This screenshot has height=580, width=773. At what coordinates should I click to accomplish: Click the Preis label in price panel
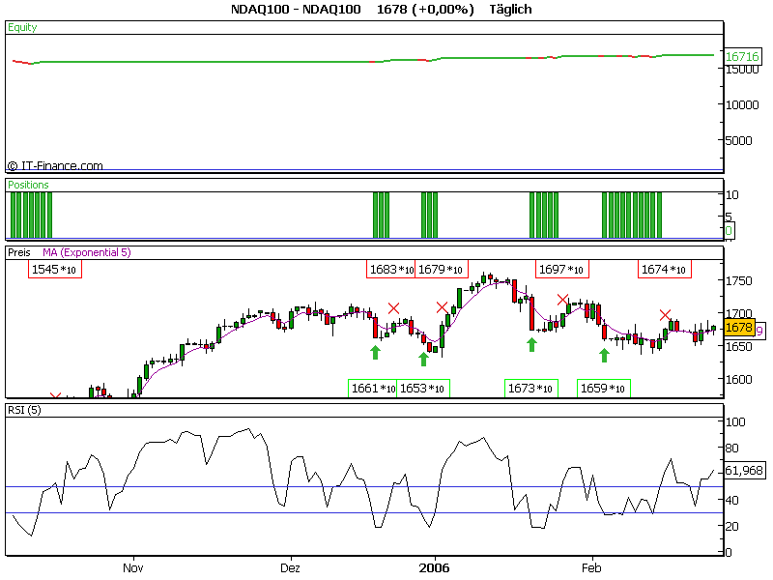[x=18, y=252]
